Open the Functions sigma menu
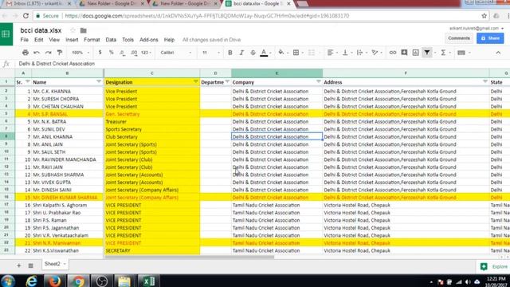The height and width of the screenshot is (287, 510). pos(443,53)
